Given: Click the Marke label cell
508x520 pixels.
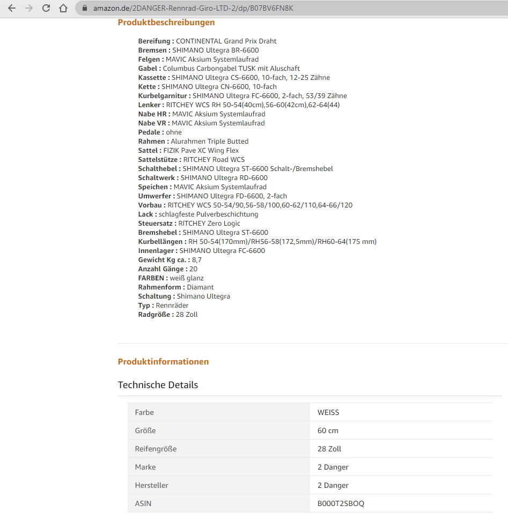Looking at the screenshot, I should [219, 467].
